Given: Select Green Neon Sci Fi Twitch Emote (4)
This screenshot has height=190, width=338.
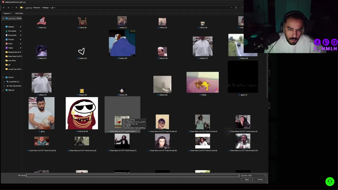Looking at the screenshot, I should (x=243, y=122).
